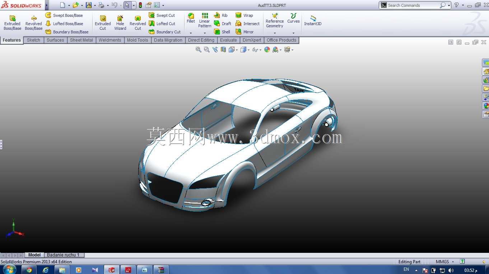Open the Weldments tab
Image resolution: width=489 pixels, height=274 pixels.
coord(110,40)
